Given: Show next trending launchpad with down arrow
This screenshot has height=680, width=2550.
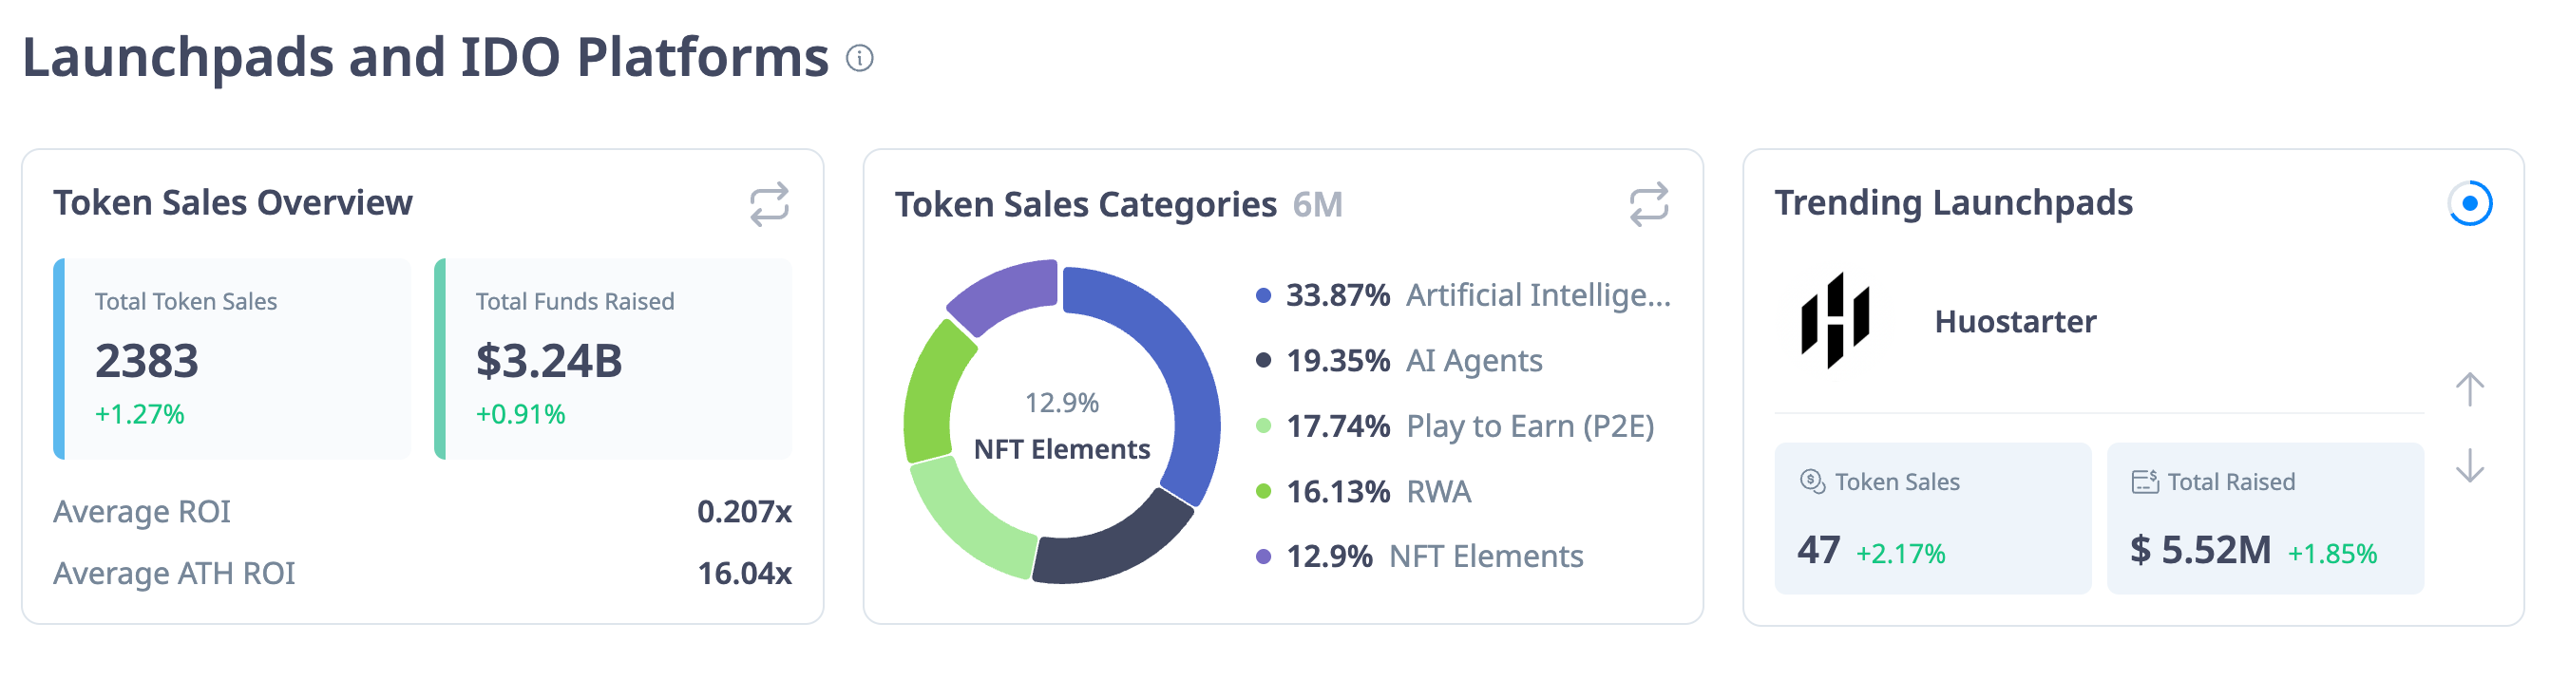Looking at the screenshot, I should (2469, 465).
